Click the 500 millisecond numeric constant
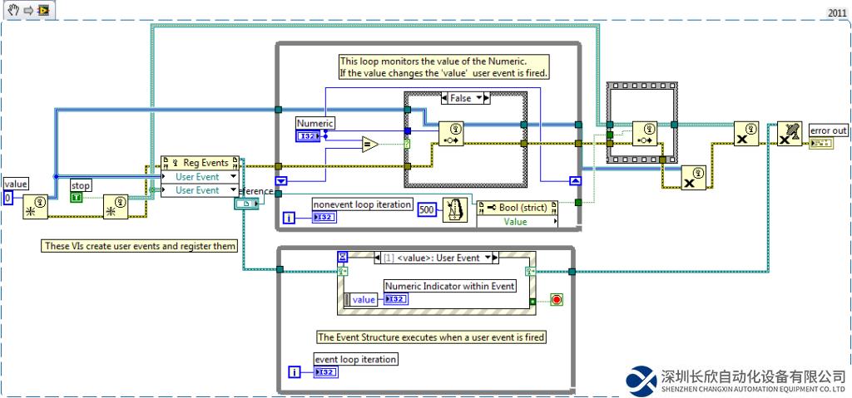Image resolution: width=852 pixels, height=398 pixels. (x=426, y=208)
